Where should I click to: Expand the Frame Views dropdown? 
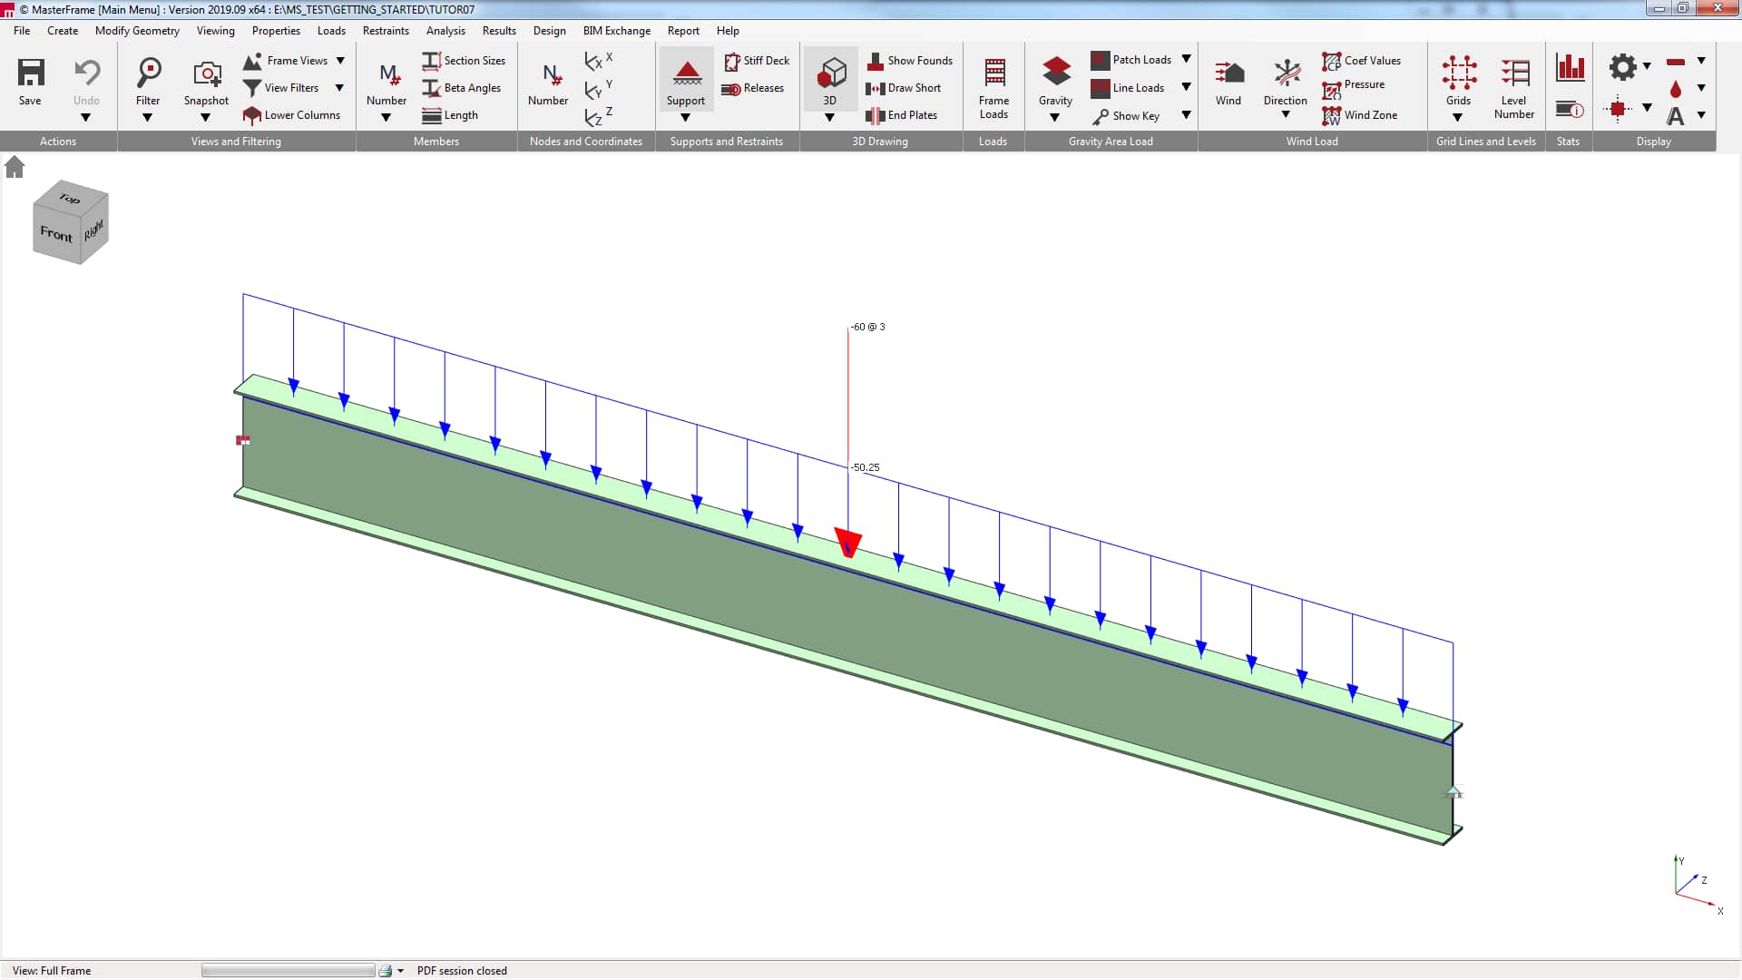coord(340,60)
